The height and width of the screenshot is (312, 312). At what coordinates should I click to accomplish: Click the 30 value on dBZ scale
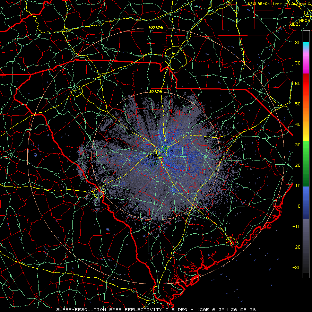pyautogui.click(x=298, y=145)
